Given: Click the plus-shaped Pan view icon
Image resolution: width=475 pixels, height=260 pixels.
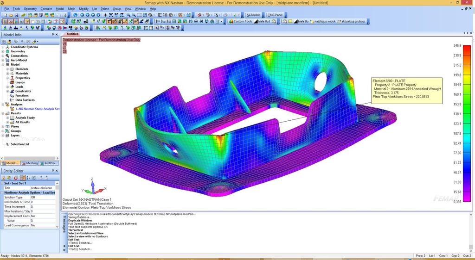Looking at the screenshot, I should (x=105, y=15).
